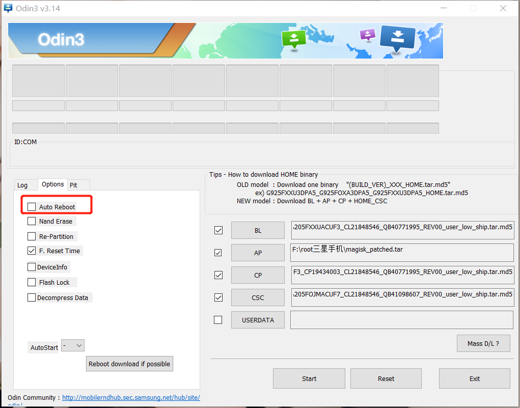Click the AP path field showing magisk_patched.tar
This screenshot has width=520, height=408.
pyautogui.click(x=402, y=253)
